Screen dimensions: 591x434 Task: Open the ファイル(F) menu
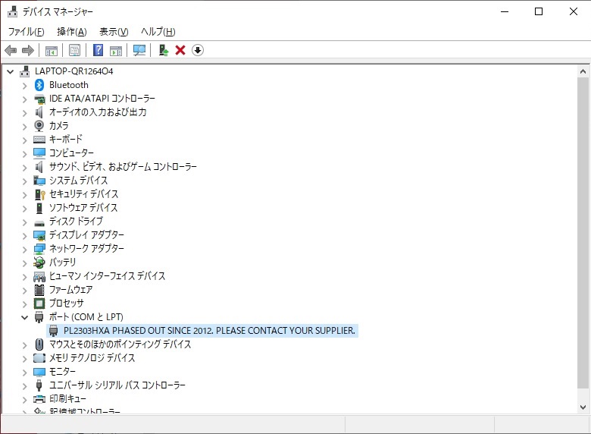(26, 31)
